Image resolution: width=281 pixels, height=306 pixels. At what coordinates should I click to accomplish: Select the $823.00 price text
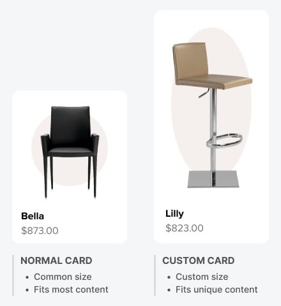pos(185,228)
